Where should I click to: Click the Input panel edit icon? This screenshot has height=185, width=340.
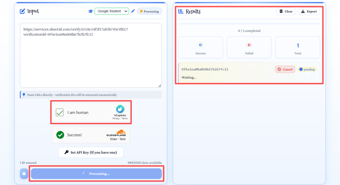[23, 11]
